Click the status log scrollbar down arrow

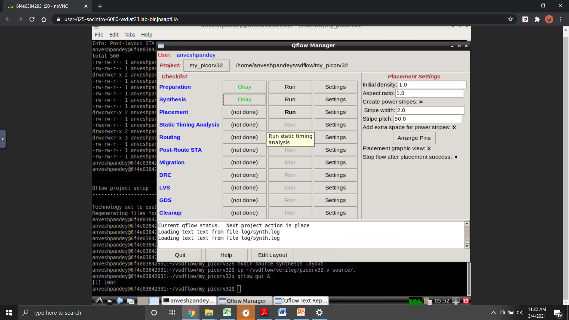[x=467, y=246]
